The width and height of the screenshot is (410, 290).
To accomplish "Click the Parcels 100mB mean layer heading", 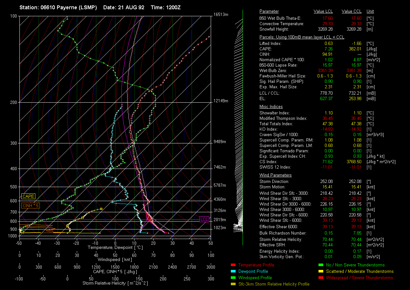I will 302,37.
